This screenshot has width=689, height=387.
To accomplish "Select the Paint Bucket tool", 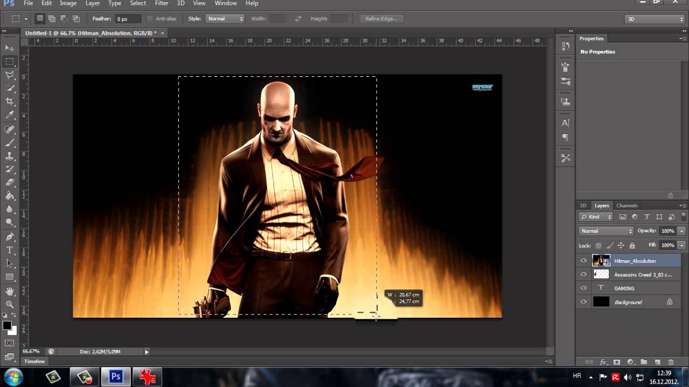I will tap(10, 196).
